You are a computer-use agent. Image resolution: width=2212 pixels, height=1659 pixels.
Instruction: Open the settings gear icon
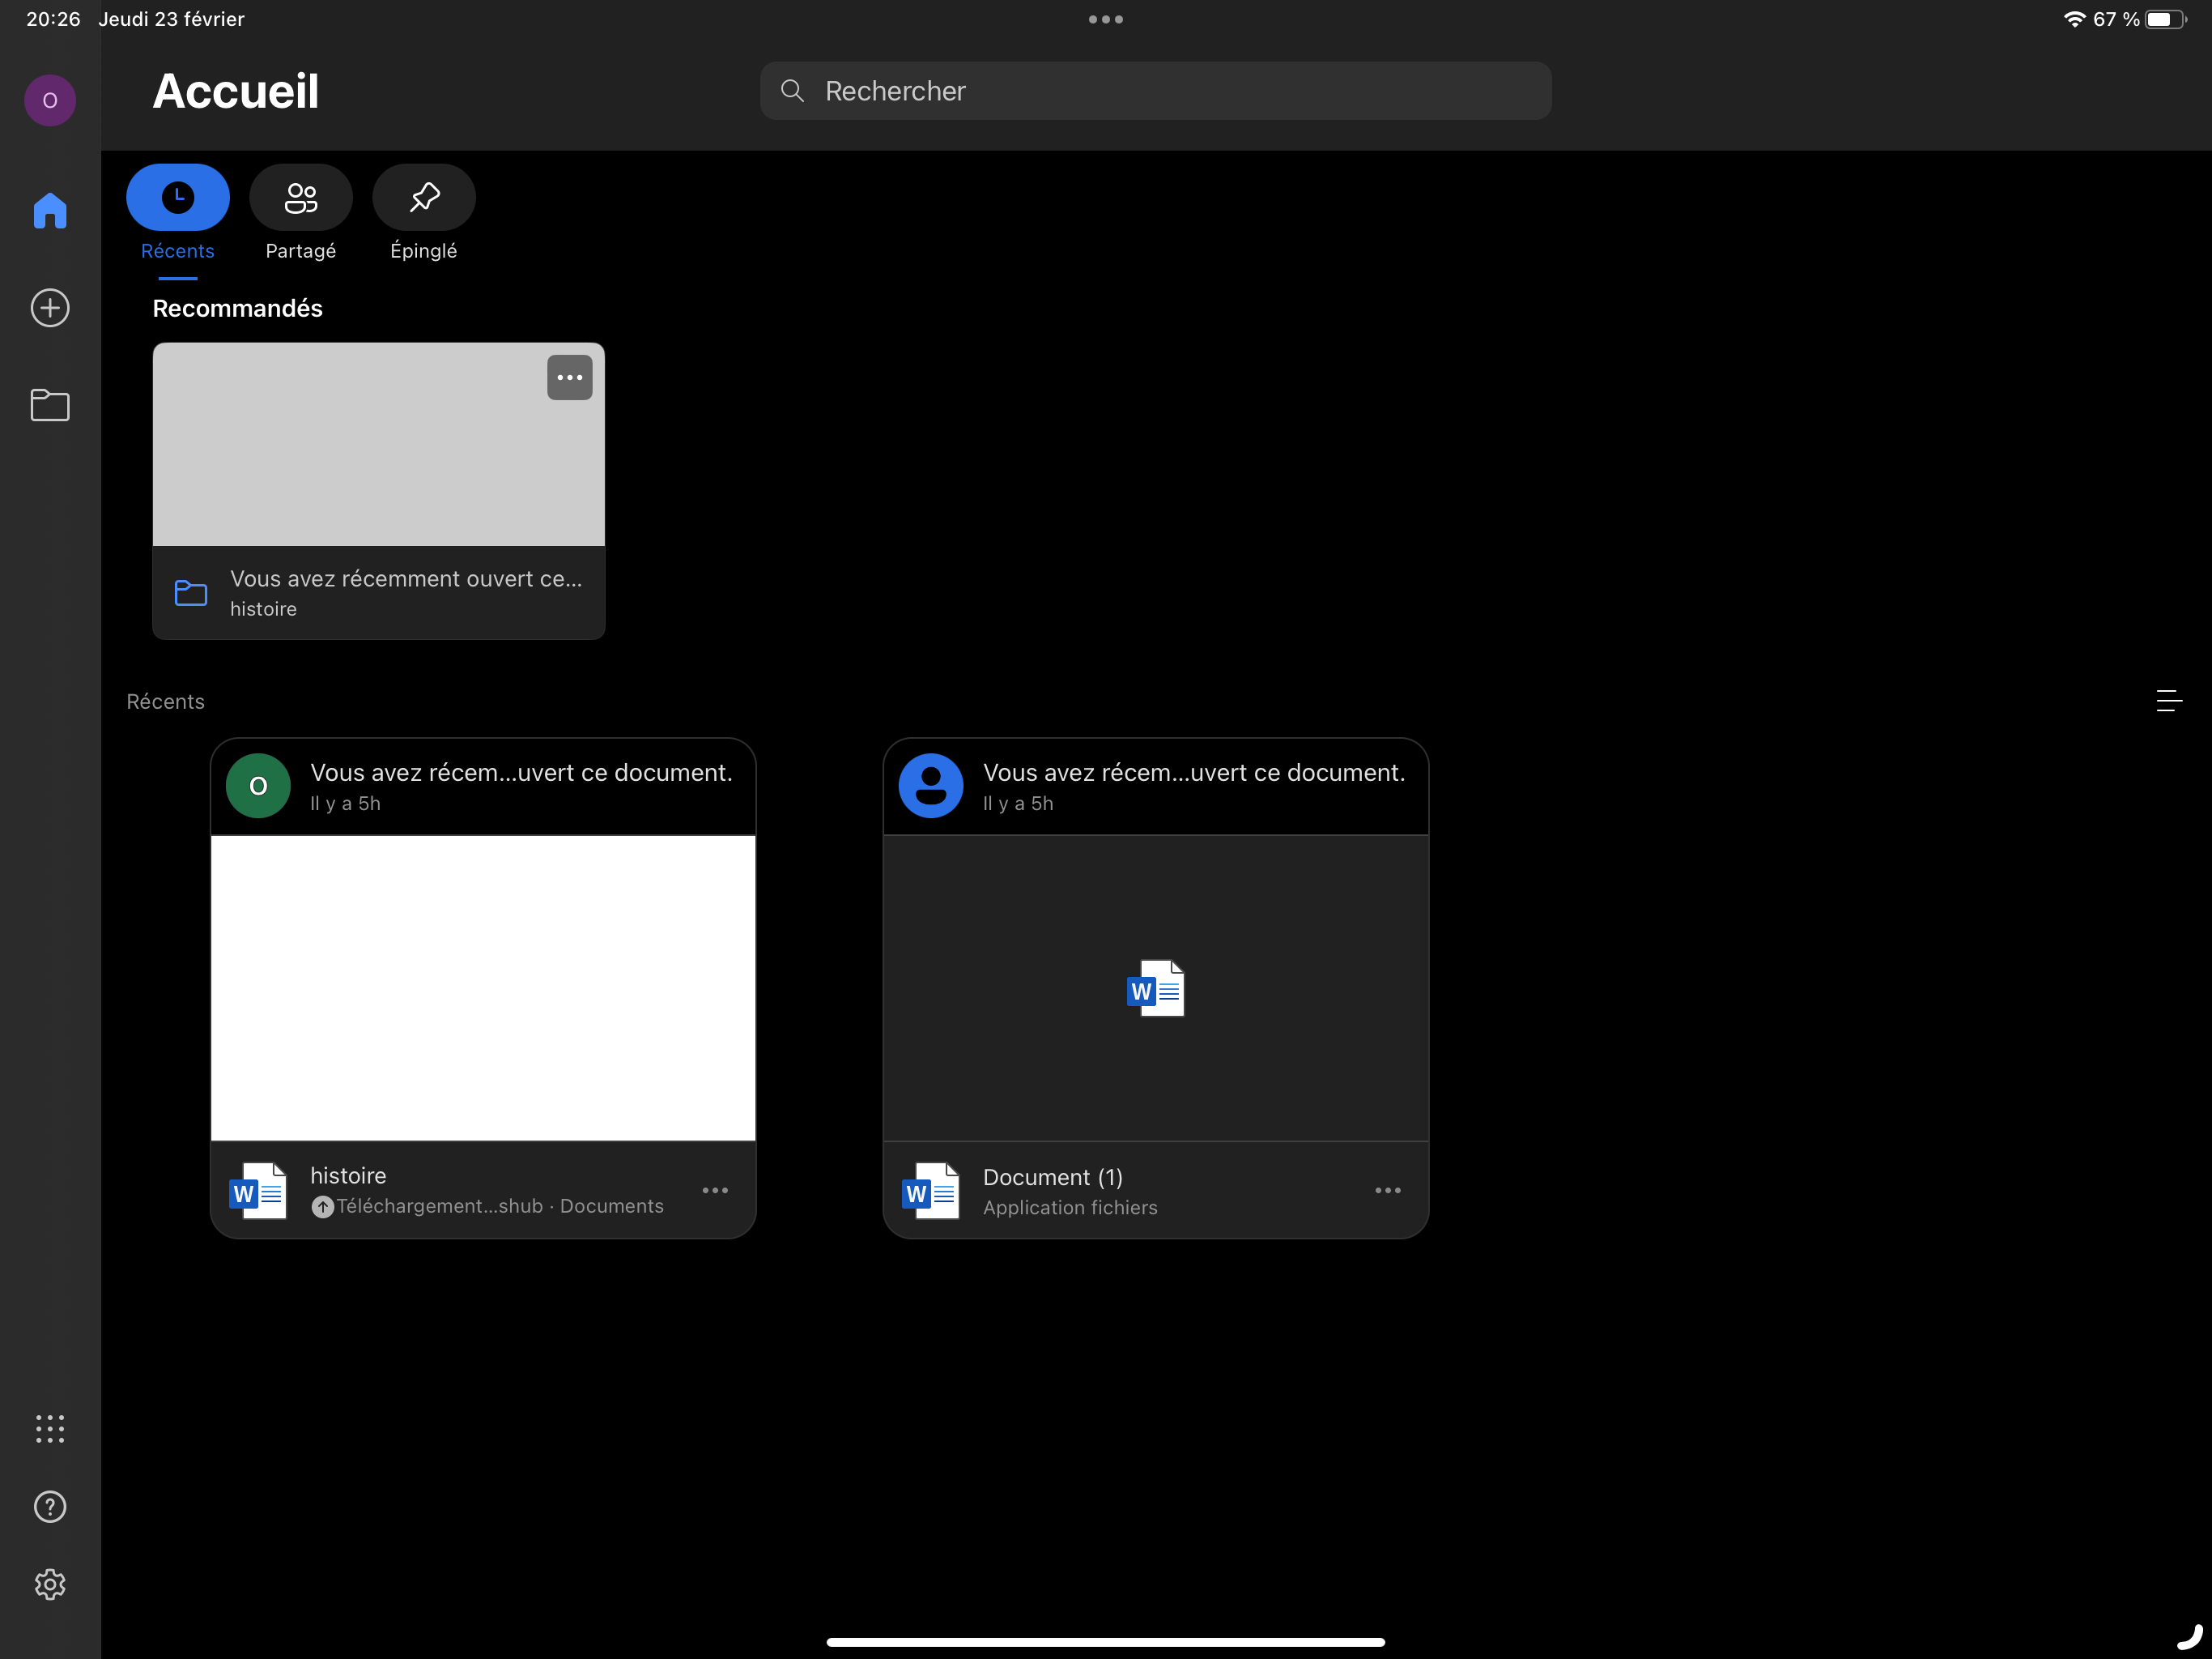(50, 1584)
